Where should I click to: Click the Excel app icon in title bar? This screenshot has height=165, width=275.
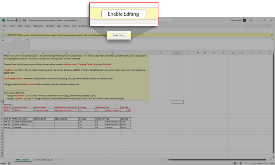coord(3,20)
